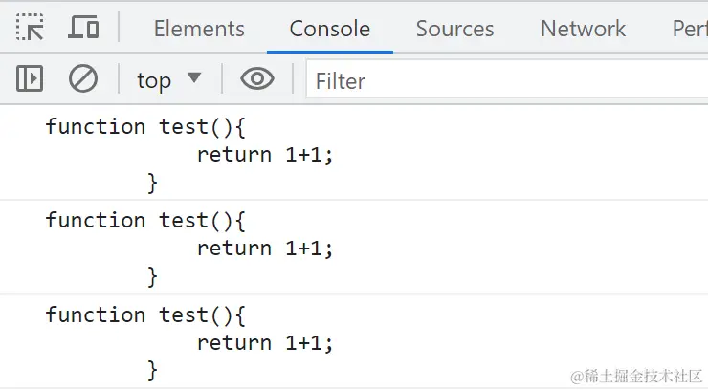Image resolution: width=708 pixels, height=390 pixels.
Task: Clear the console with the ban icon
Action: coord(83,79)
